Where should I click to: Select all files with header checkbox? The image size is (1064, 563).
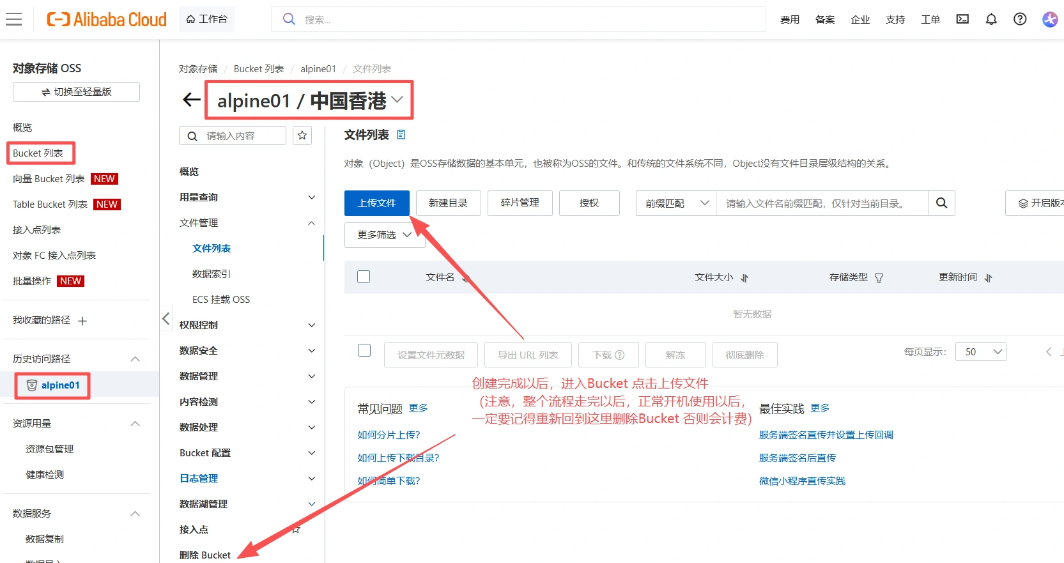click(x=364, y=277)
